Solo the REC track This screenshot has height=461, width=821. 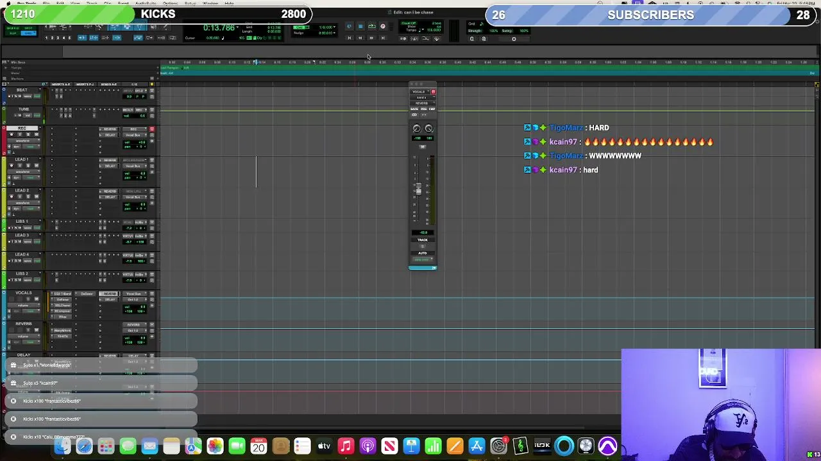28,134
